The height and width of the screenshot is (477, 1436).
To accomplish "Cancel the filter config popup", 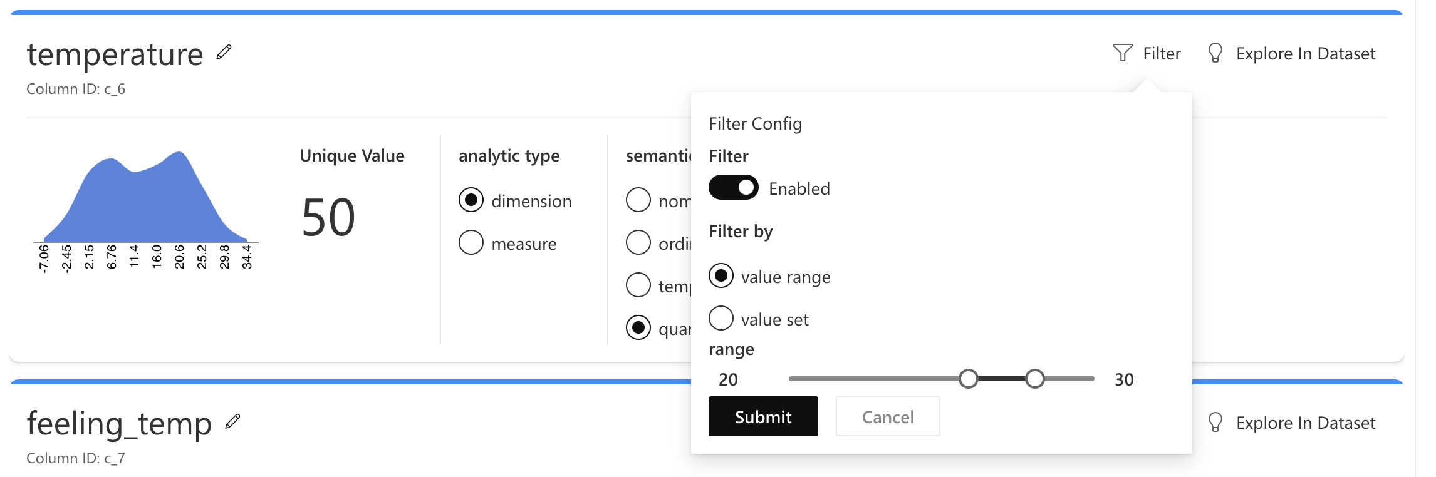I will (888, 417).
